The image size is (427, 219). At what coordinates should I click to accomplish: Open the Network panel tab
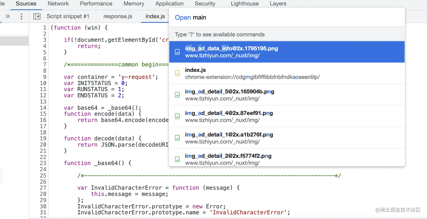tap(58, 4)
